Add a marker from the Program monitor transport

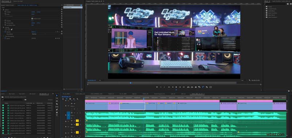(157, 87)
